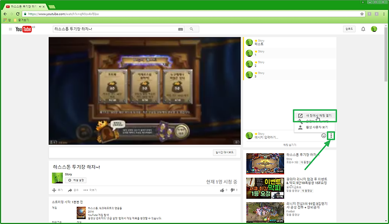389x224 pixels.
Task: Open the chat three-dot options button
Action: pyautogui.click(x=331, y=135)
